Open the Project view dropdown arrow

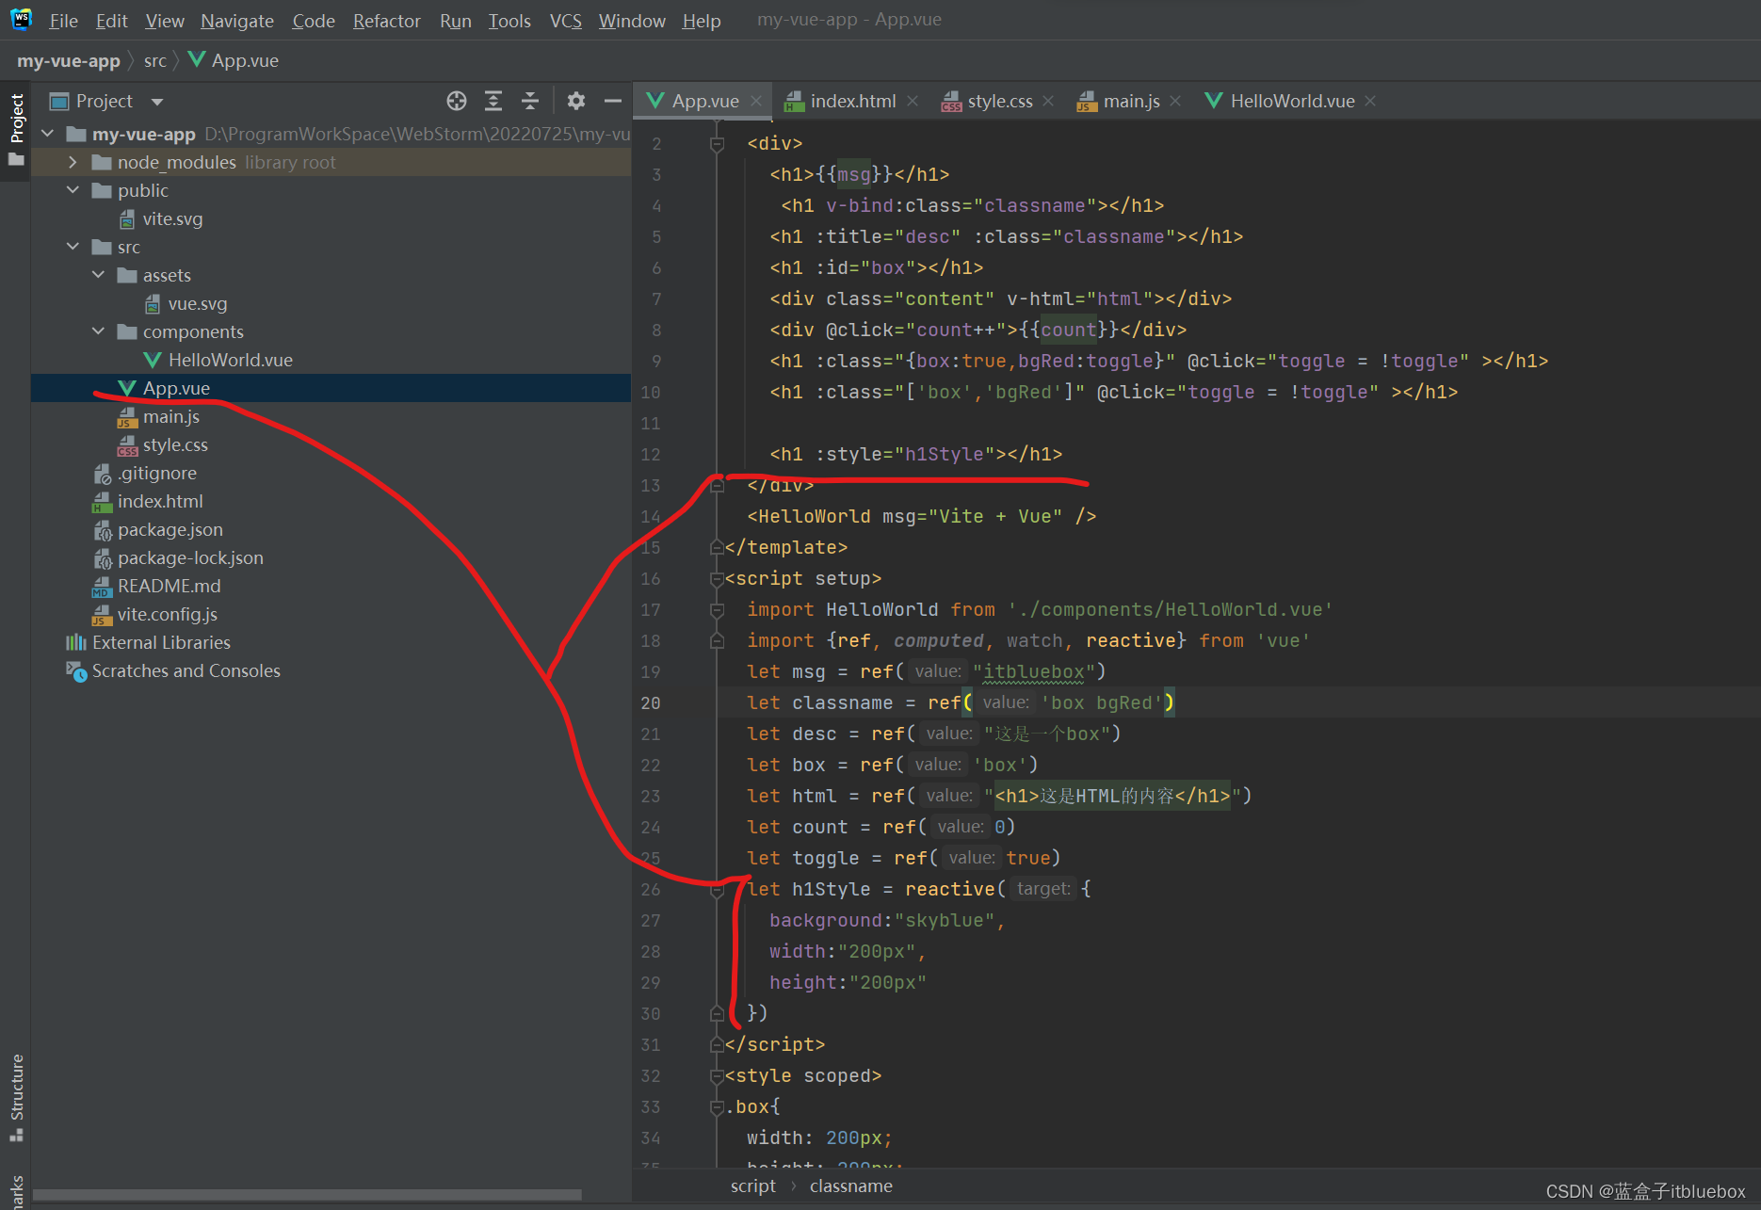coord(157,102)
